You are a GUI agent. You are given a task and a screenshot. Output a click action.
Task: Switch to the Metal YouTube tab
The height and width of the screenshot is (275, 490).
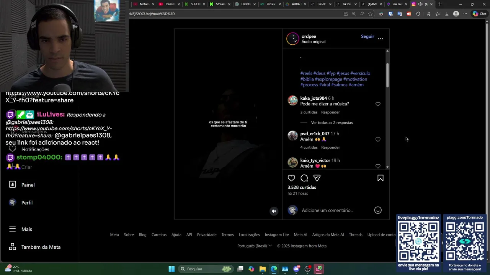[x=144, y=4]
